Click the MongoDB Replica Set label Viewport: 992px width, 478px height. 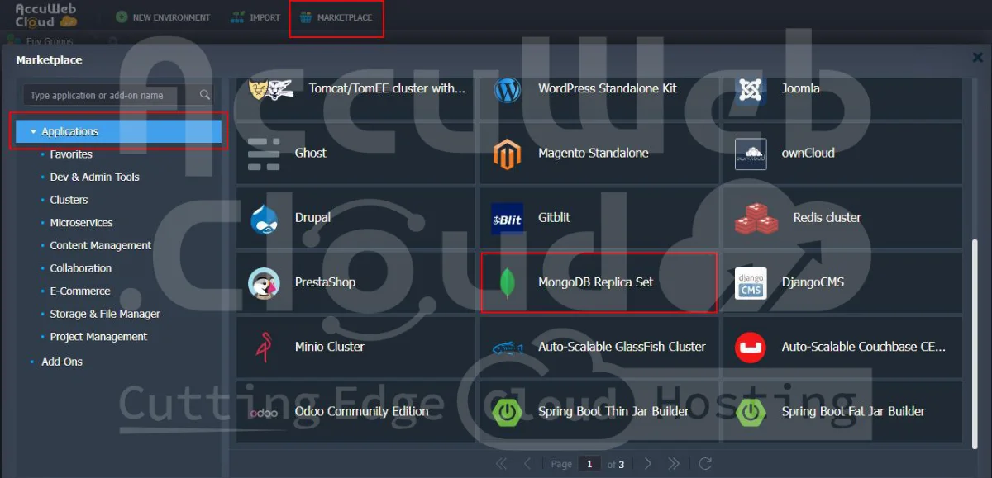(596, 282)
